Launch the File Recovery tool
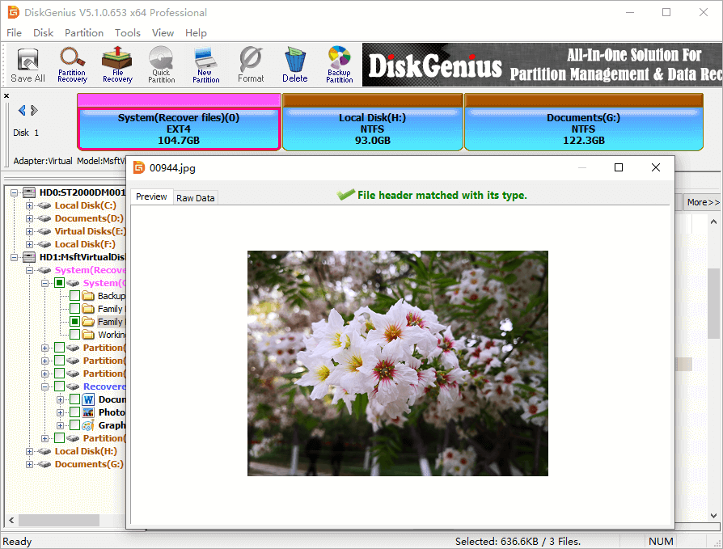723x549 pixels. (x=117, y=65)
